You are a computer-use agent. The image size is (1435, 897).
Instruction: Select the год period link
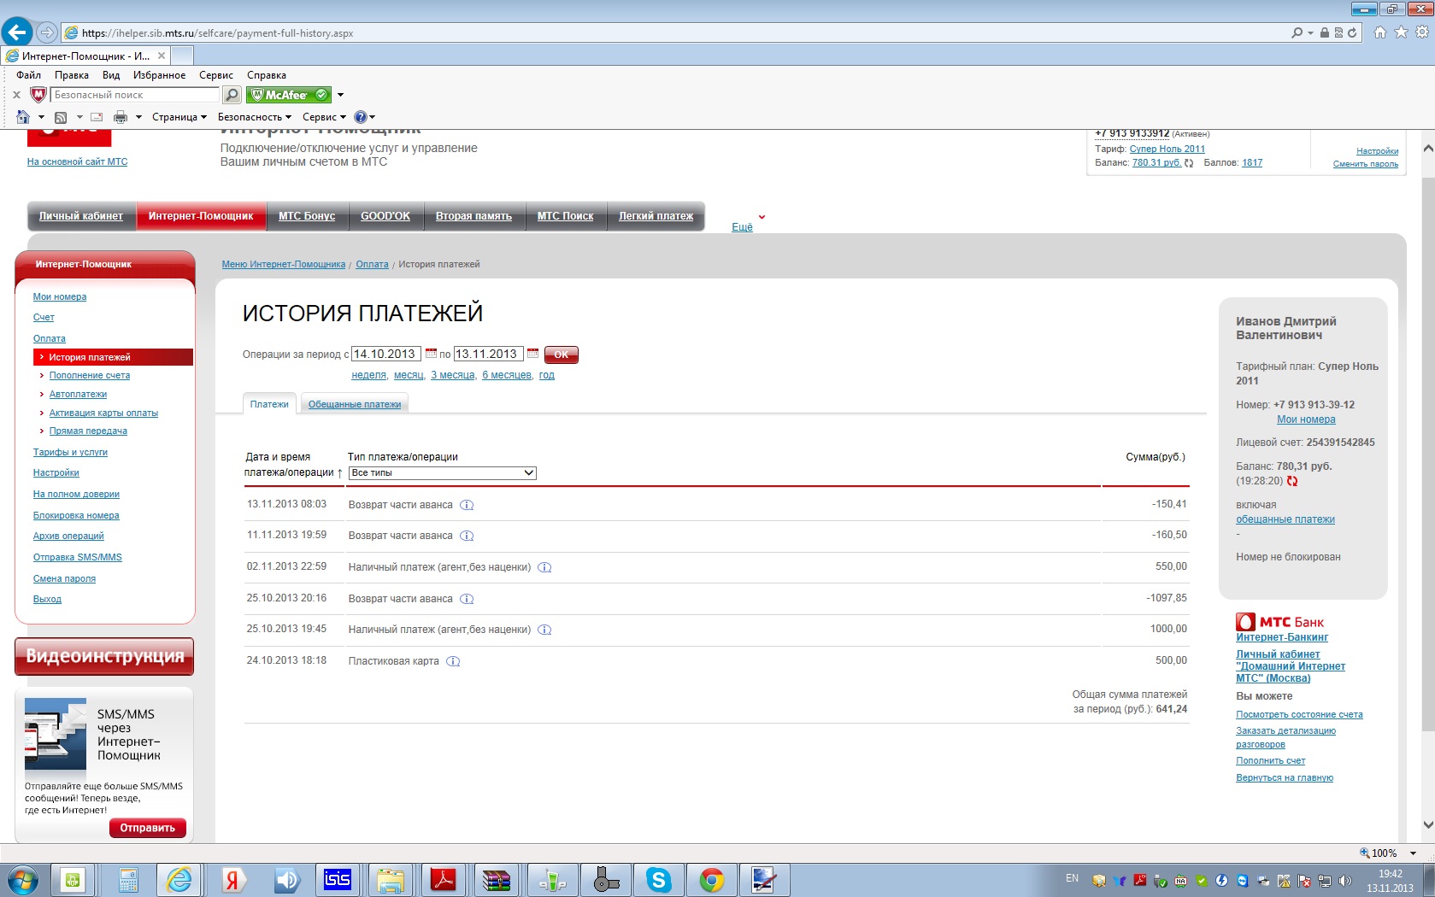pos(547,375)
